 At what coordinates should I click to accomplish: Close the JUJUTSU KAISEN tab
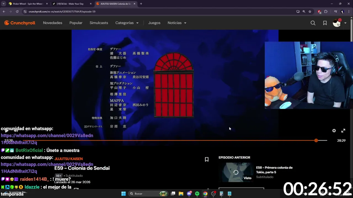click(135, 4)
